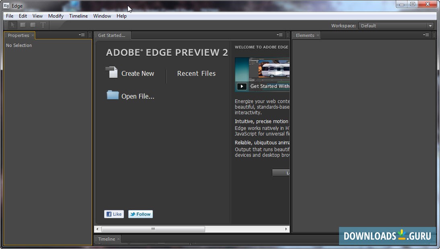Click the scrollbar left arrow
The width and height of the screenshot is (440, 249).
tap(97, 229)
